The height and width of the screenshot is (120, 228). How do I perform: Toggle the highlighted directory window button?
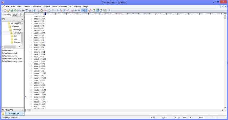pyautogui.click(x=98, y=10)
